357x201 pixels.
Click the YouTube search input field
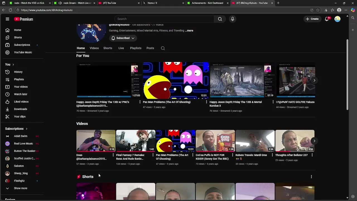tap(165, 19)
